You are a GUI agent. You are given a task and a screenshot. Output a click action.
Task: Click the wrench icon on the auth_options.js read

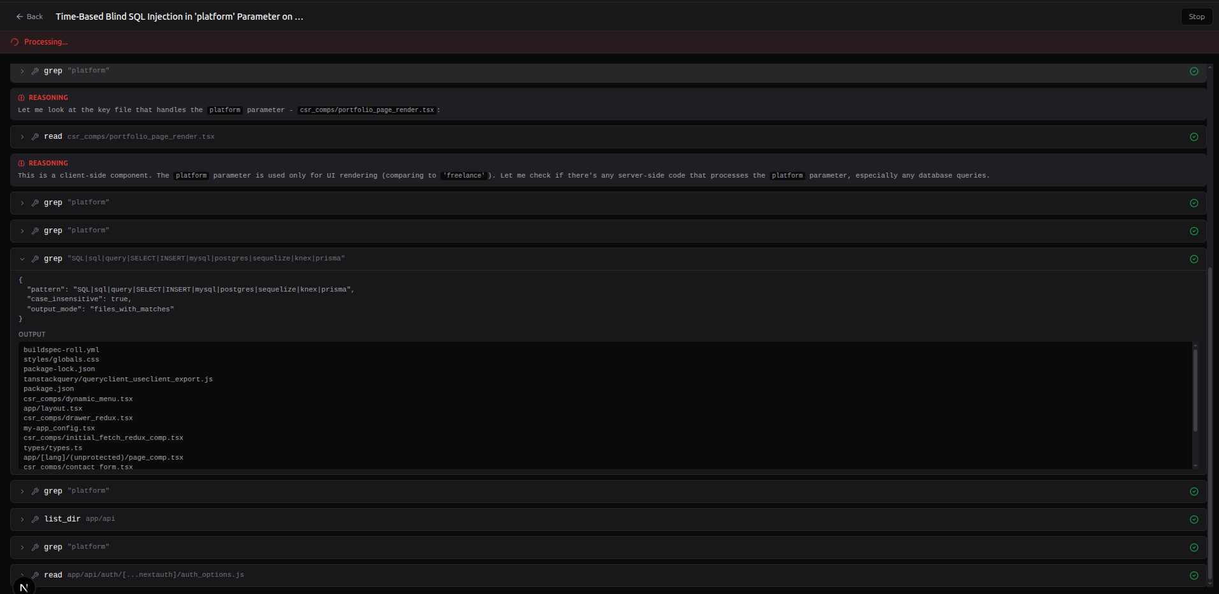tap(35, 574)
